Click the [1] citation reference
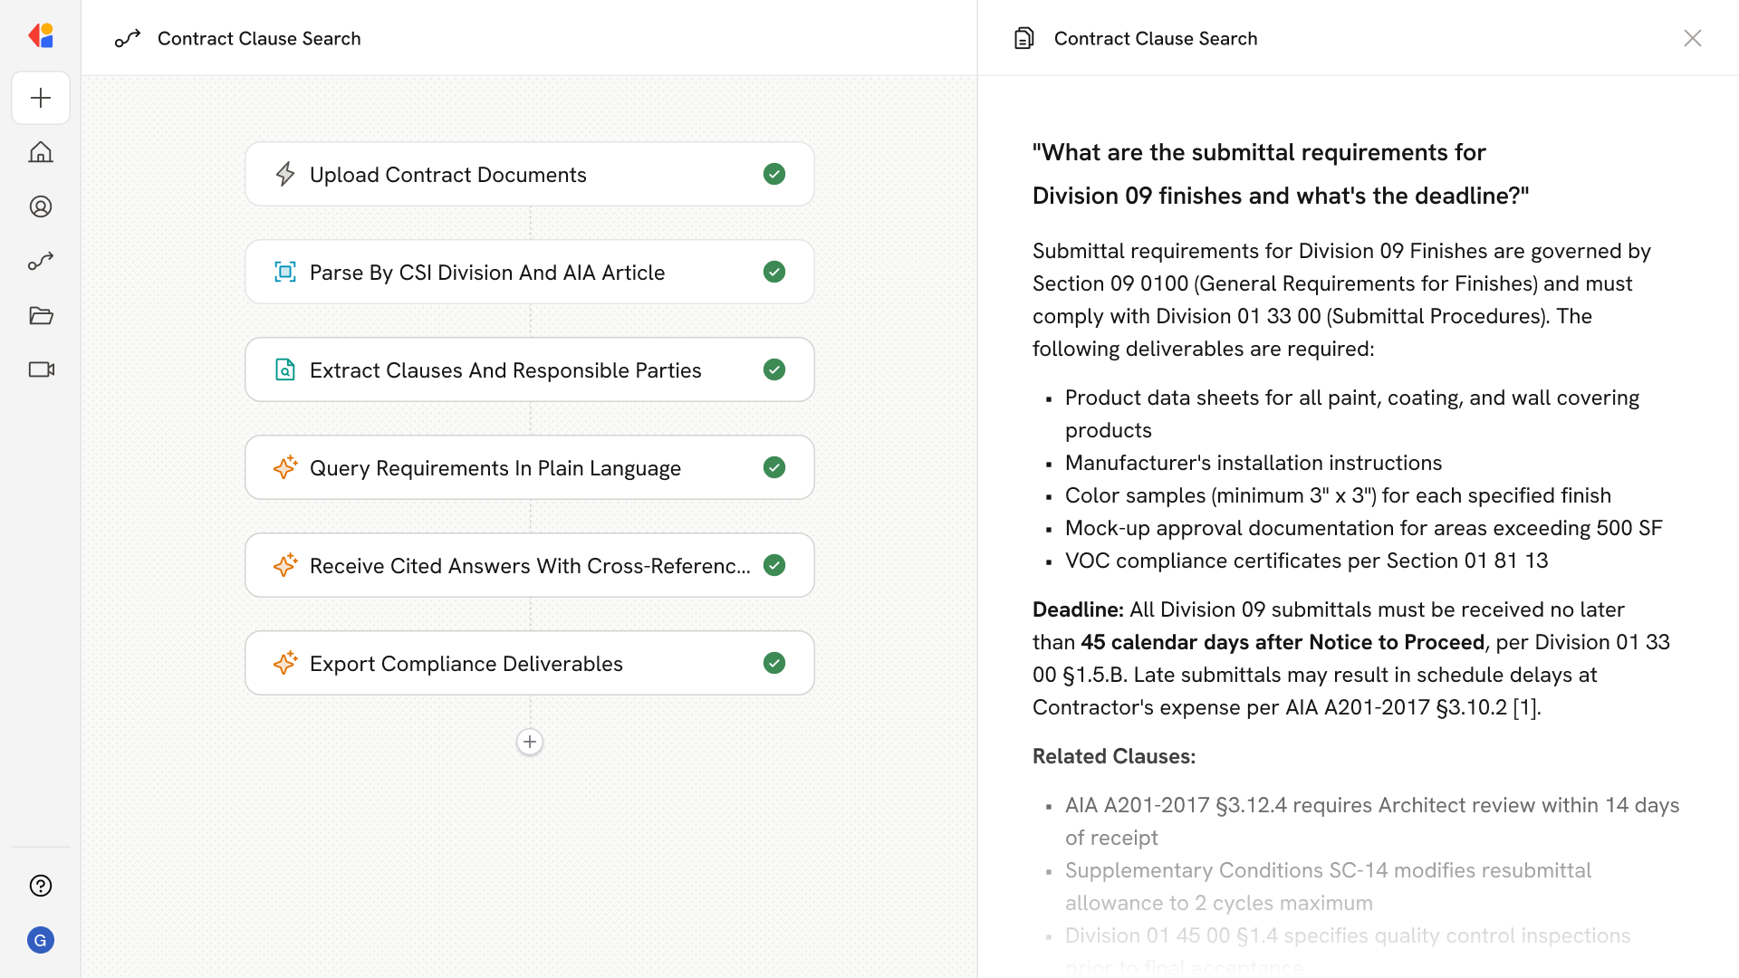The image size is (1739, 978). click(x=1525, y=707)
